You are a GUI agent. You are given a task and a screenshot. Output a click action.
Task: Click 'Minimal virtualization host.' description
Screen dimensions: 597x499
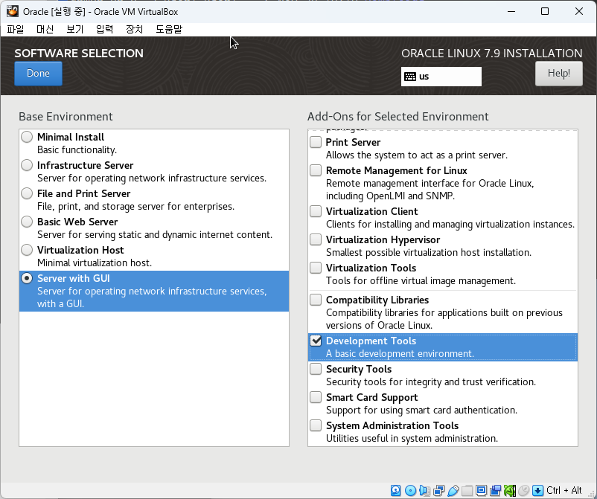click(95, 263)
